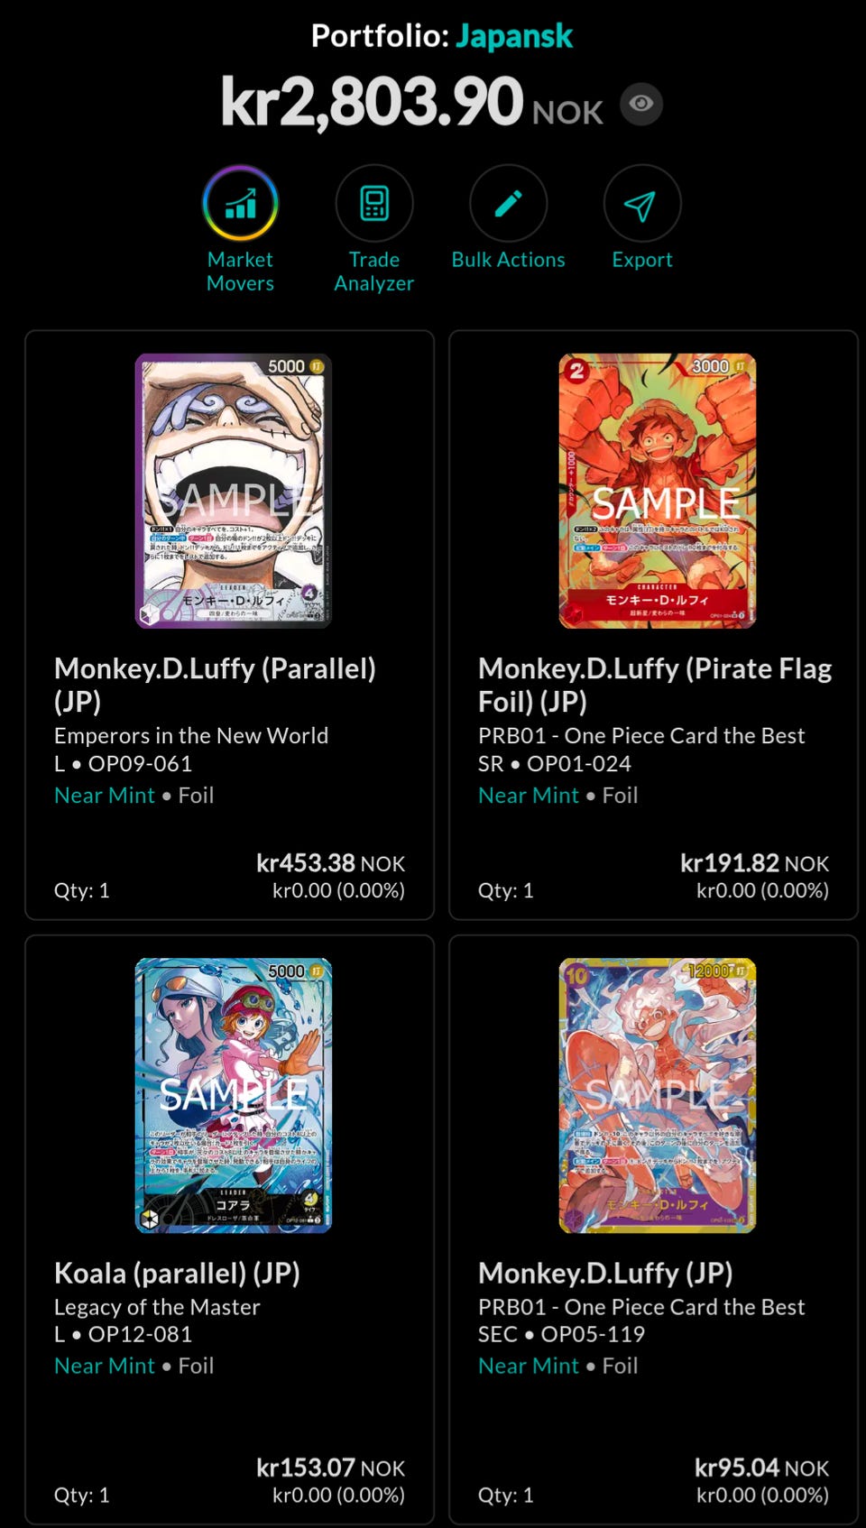Image resolution: width=866 pixels, height=1528 pixels.
Task: Tap Near Mint condition on OP09-061 card
Action: 105,795
